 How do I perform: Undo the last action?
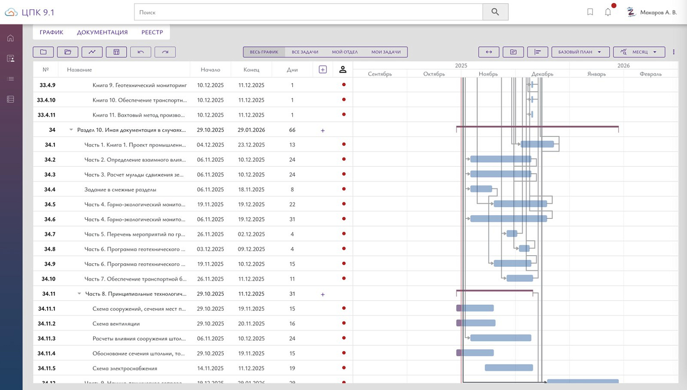point(141,52)
